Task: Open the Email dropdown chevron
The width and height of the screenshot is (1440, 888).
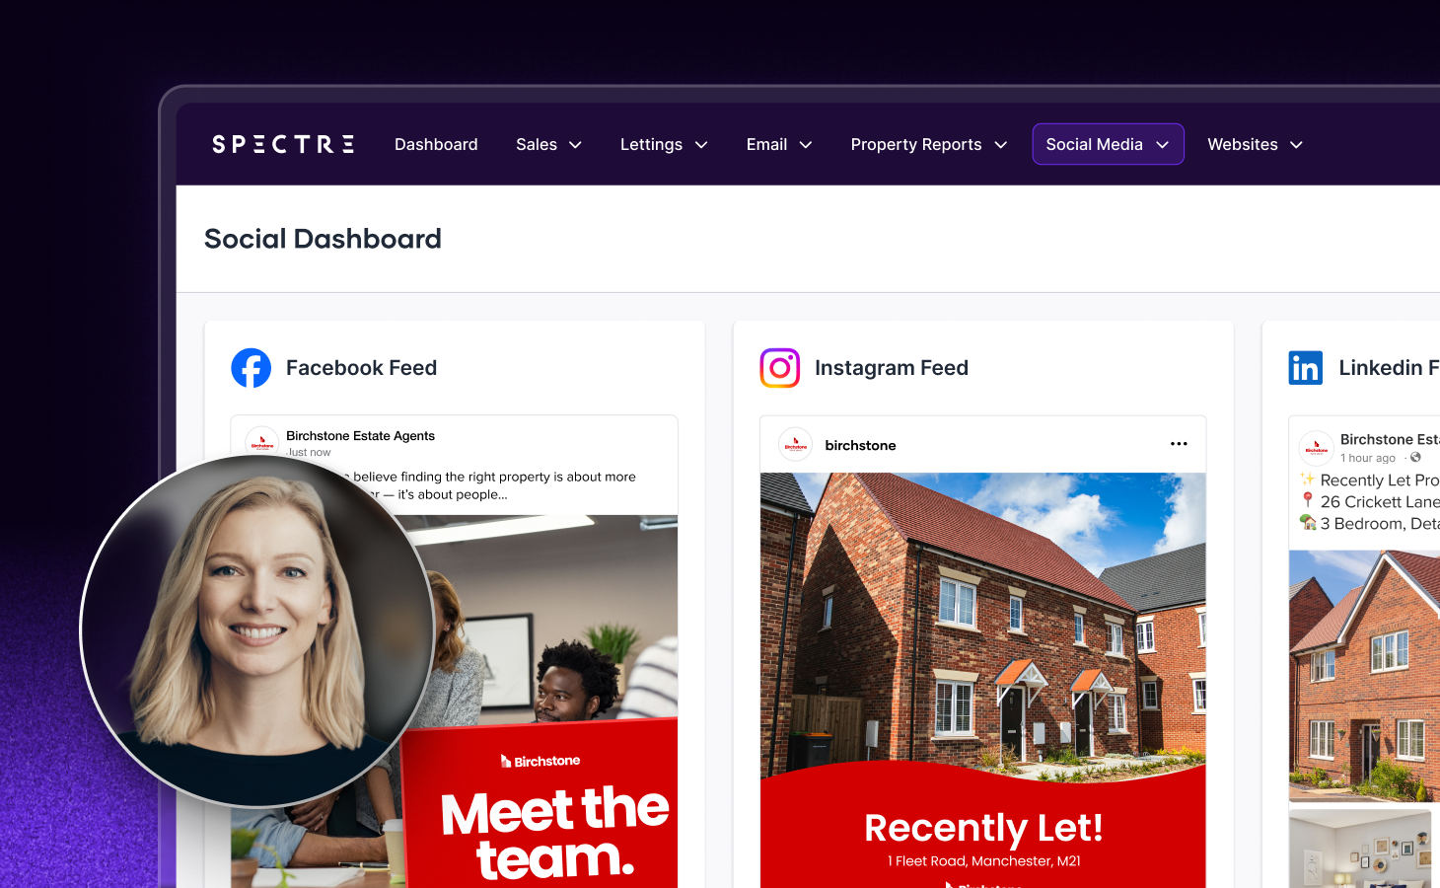Action: (x=806, y=144)
